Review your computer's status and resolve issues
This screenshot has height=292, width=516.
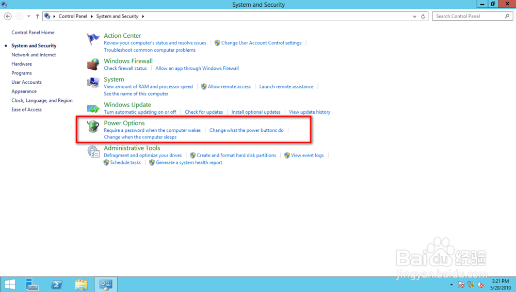click(155, 43)
